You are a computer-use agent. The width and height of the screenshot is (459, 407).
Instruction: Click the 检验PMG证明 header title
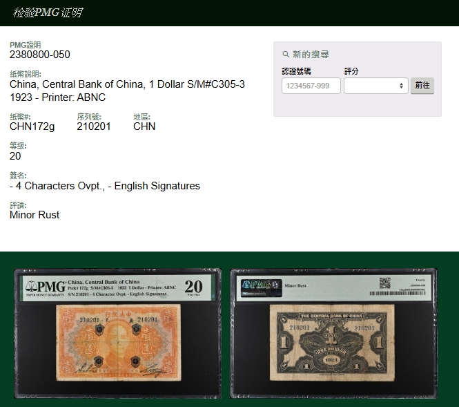click(x=48, y=12)
